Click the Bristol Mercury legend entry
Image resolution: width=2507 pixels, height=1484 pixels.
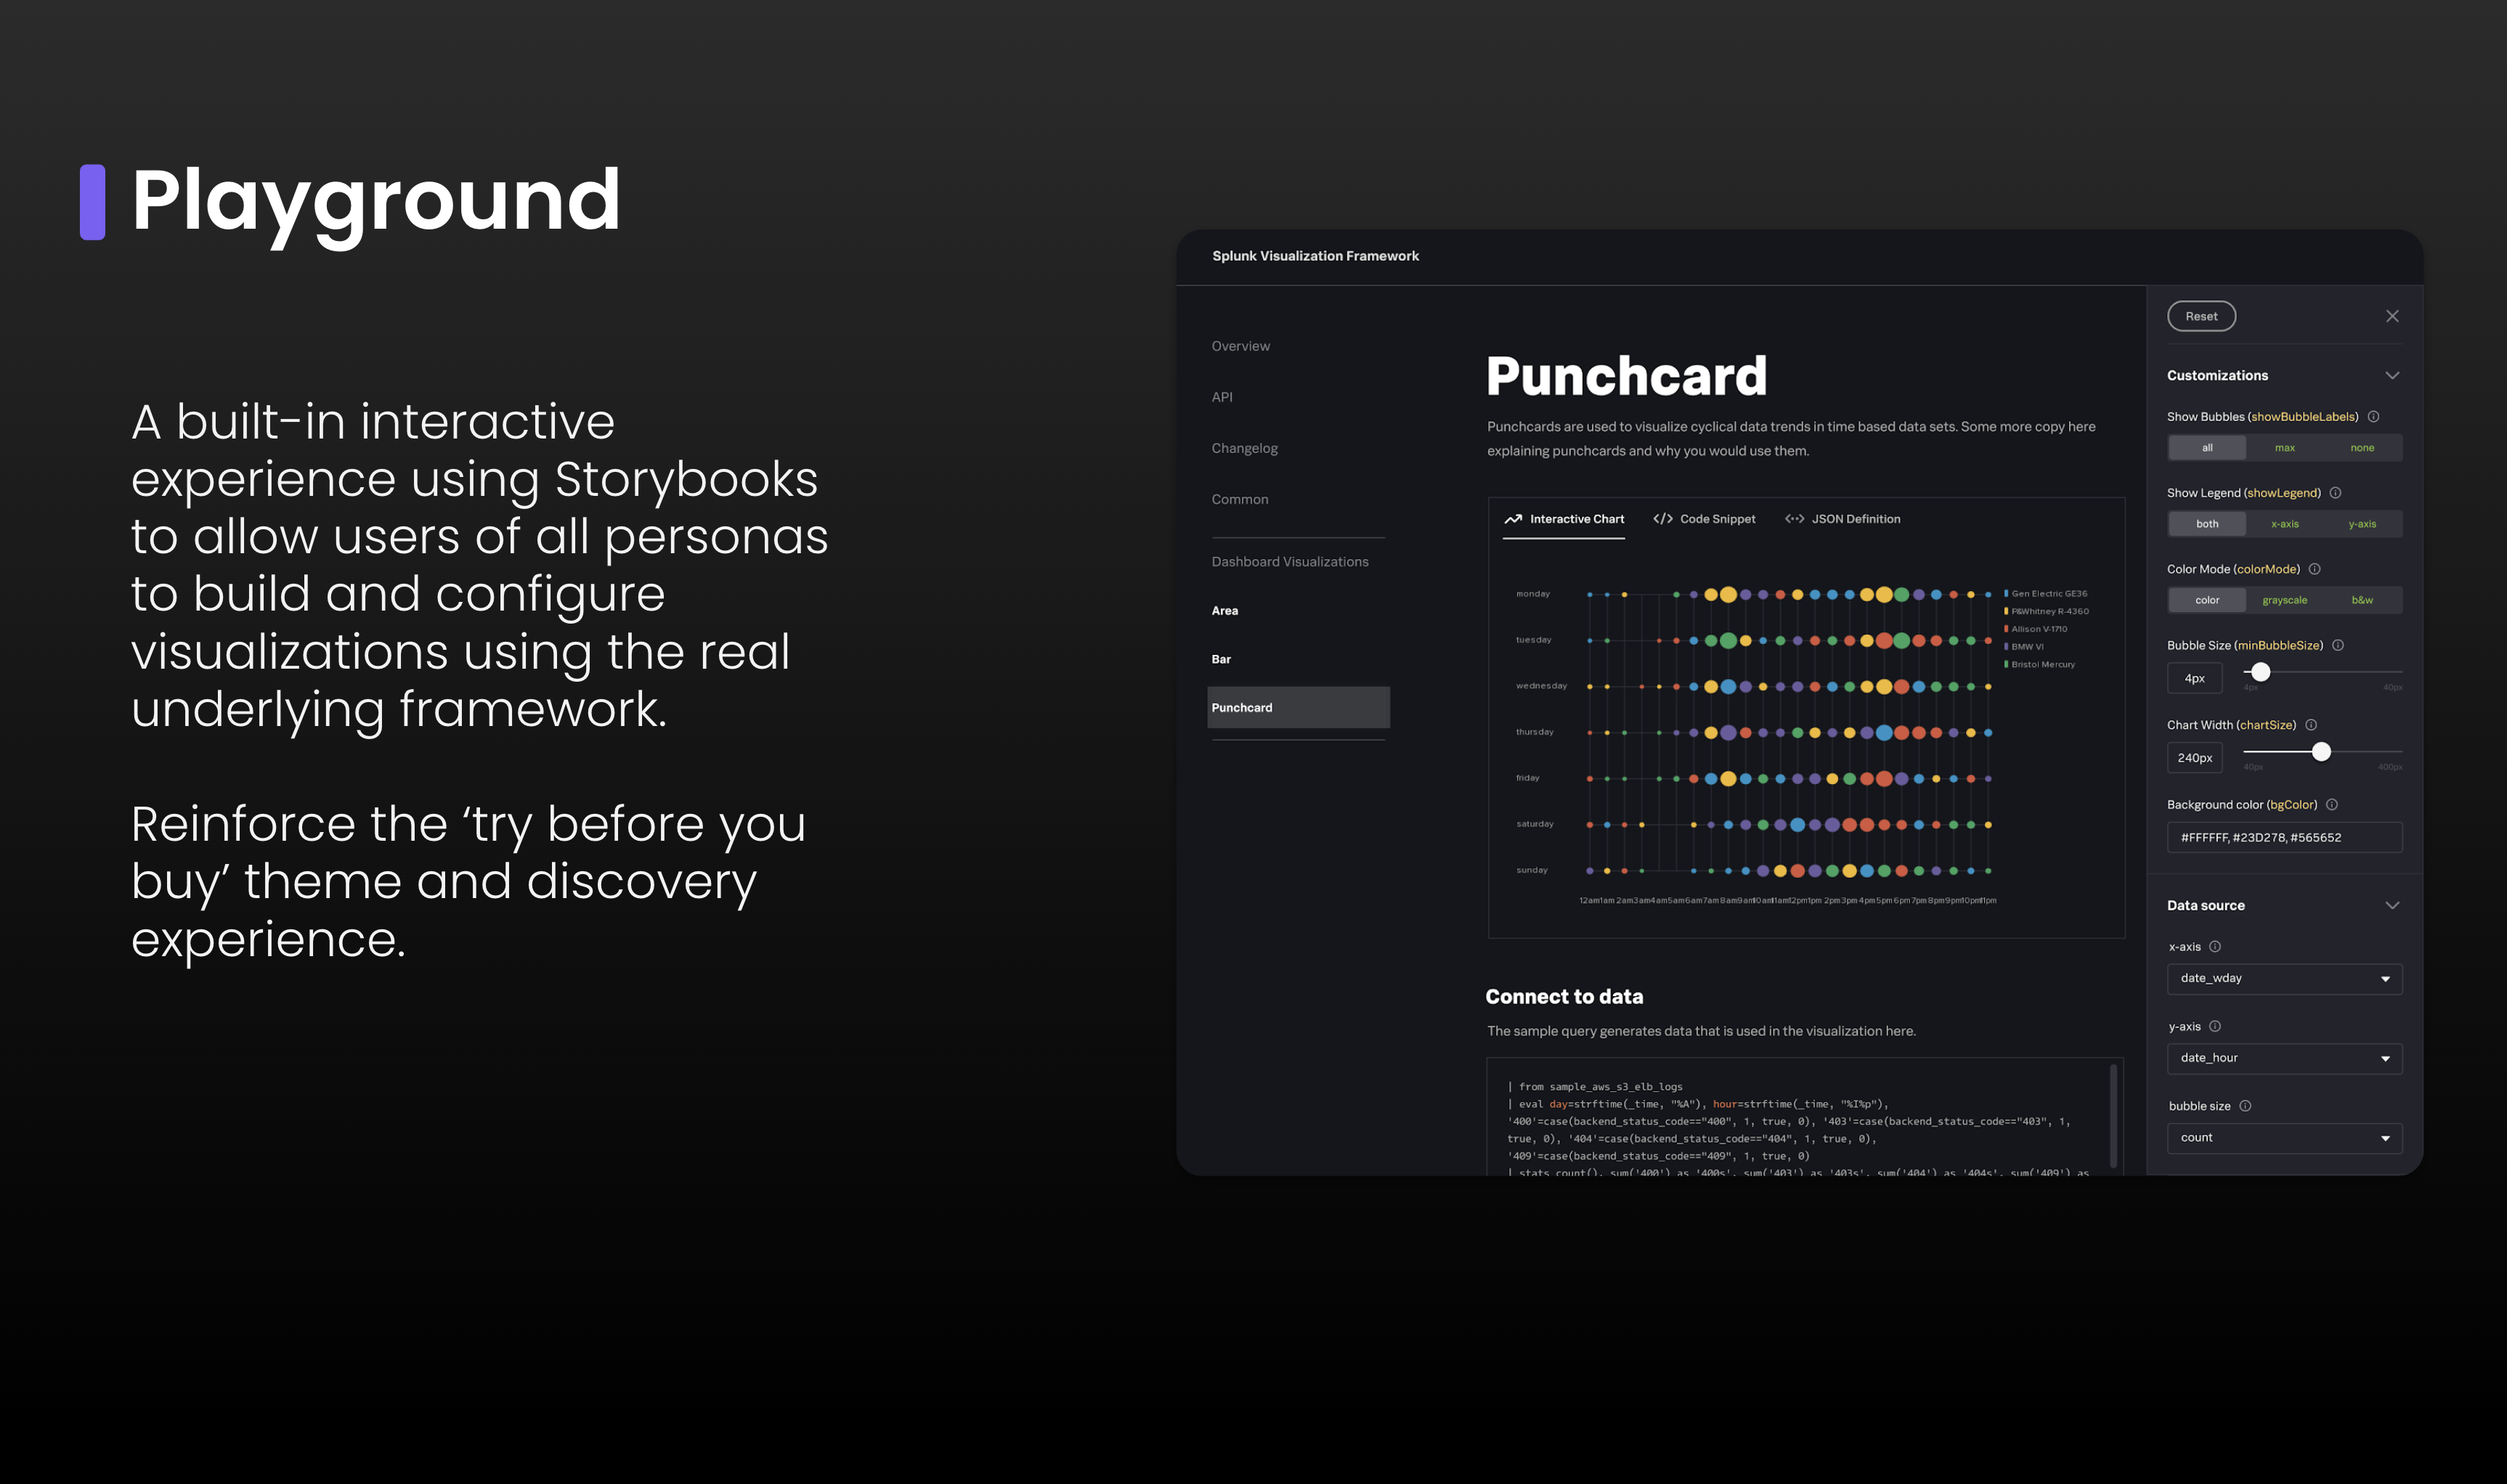coord(2040,665)
